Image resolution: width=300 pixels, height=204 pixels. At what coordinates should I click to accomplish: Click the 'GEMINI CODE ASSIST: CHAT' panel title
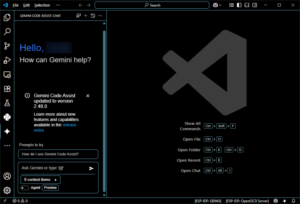tap(40, 16)
